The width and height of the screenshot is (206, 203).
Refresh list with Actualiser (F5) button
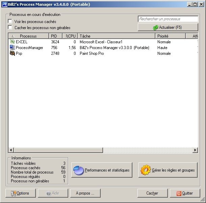[168, 27]
